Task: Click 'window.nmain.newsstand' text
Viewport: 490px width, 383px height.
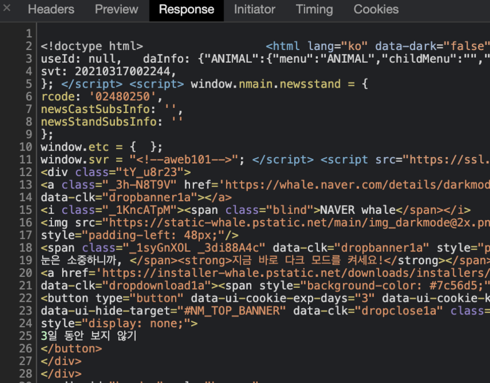Action: (x=266, y=84)
